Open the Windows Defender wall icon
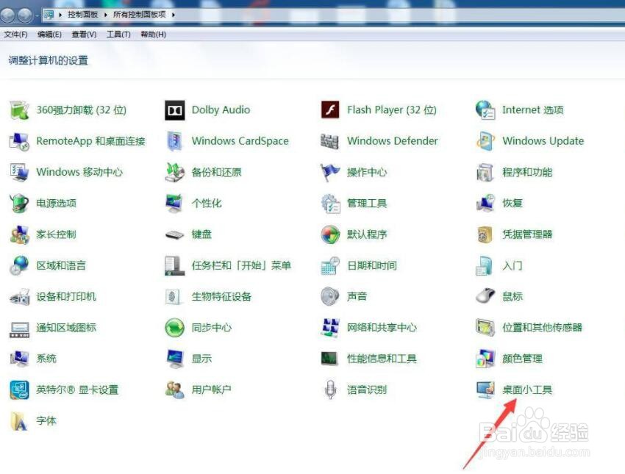 [x=330, y=141]
